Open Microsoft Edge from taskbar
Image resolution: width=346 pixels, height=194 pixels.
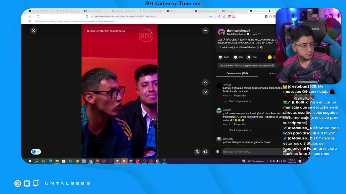tap(50, 161)
